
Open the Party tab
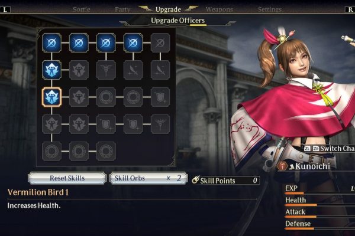click(122, 9)
